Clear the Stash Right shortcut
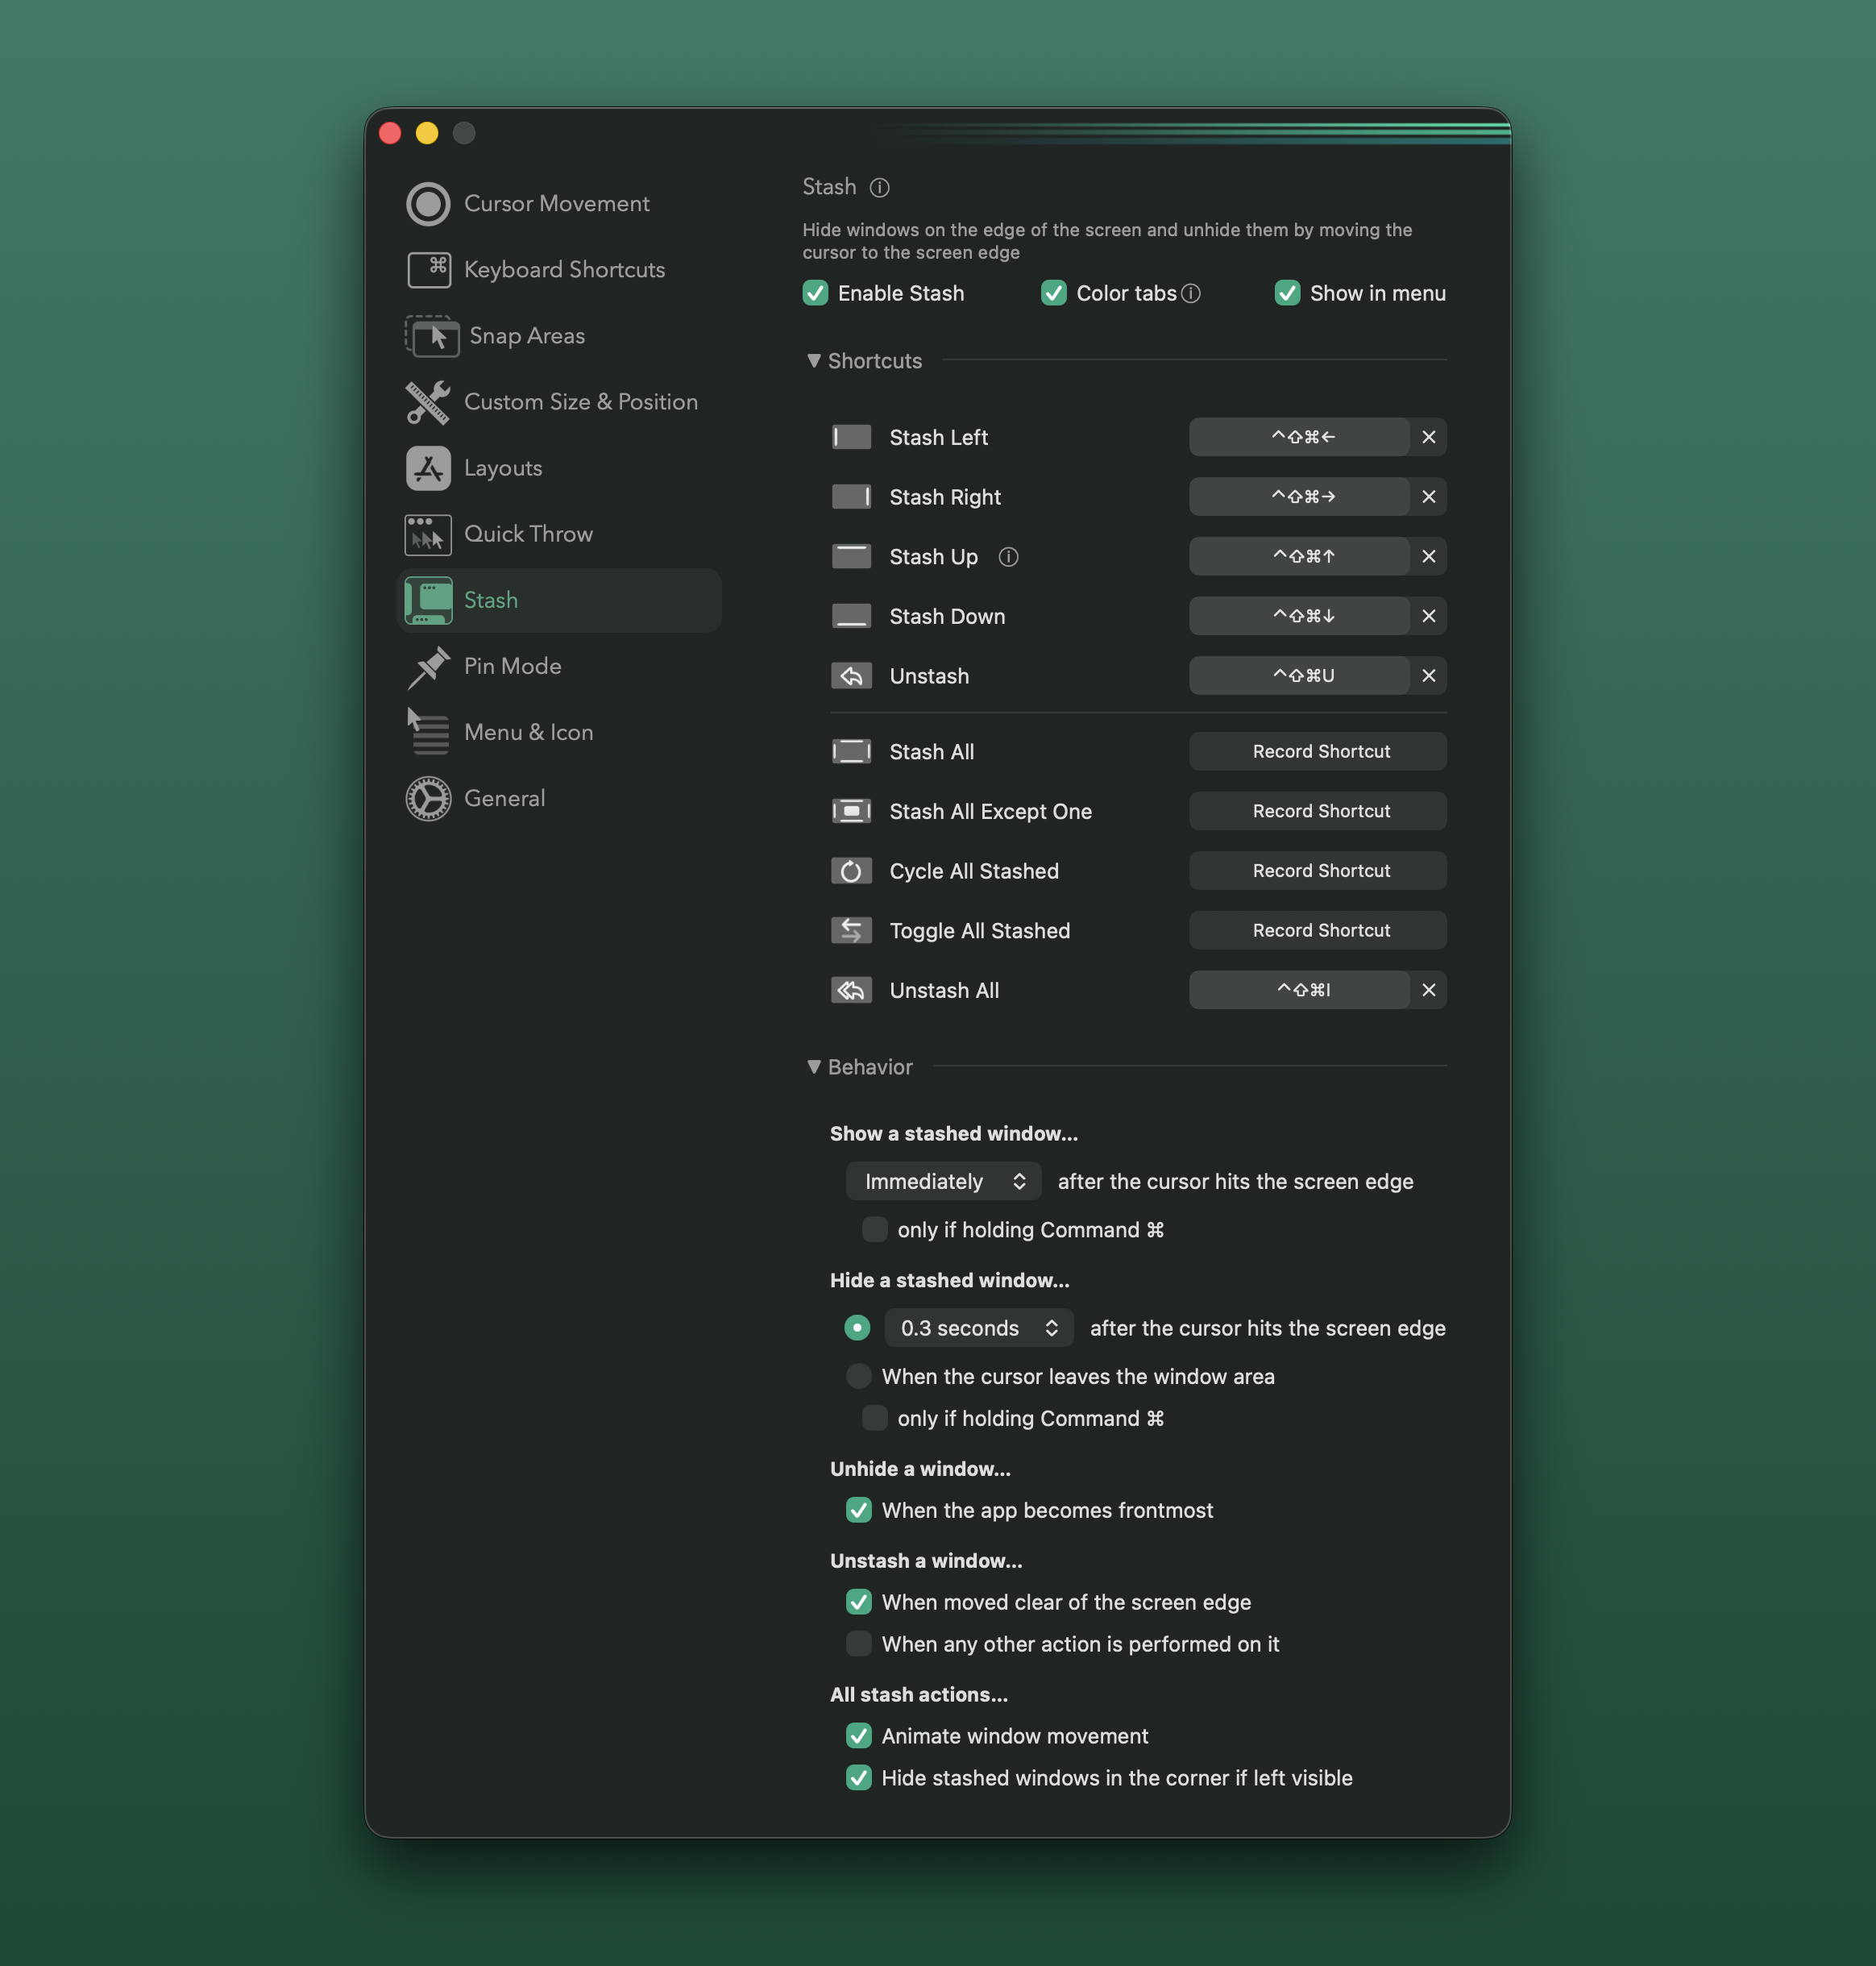Screen dimensions: 1876x1966 (1428, 497)
